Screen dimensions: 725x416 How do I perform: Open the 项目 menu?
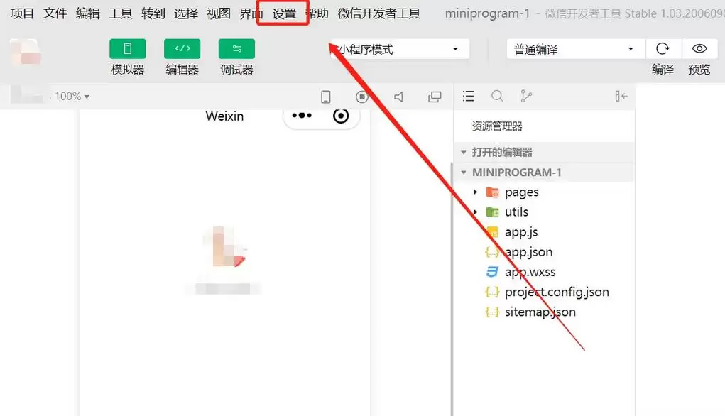click(22, 13)
